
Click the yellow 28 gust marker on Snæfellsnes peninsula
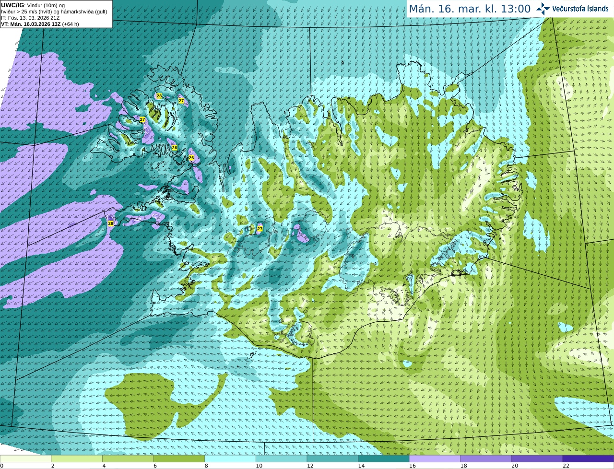pos(111,223)
